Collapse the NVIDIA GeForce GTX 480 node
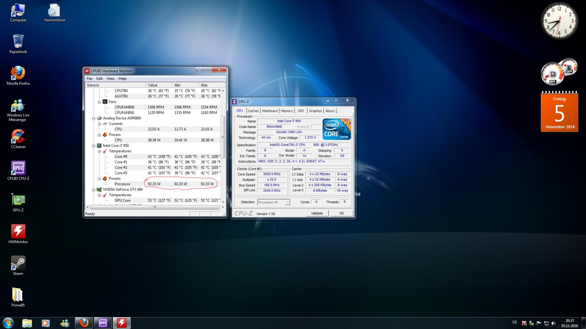The height and width of the screenshot is (329, 586). tap(93, 190)
